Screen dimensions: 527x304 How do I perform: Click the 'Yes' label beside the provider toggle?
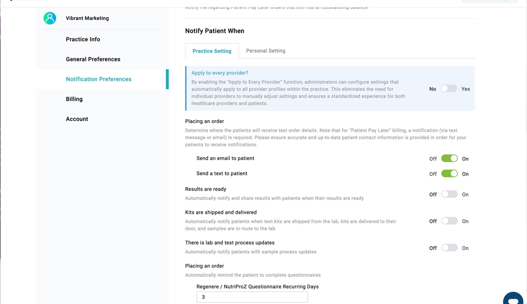pyautogui.click(x=465, y=89)
